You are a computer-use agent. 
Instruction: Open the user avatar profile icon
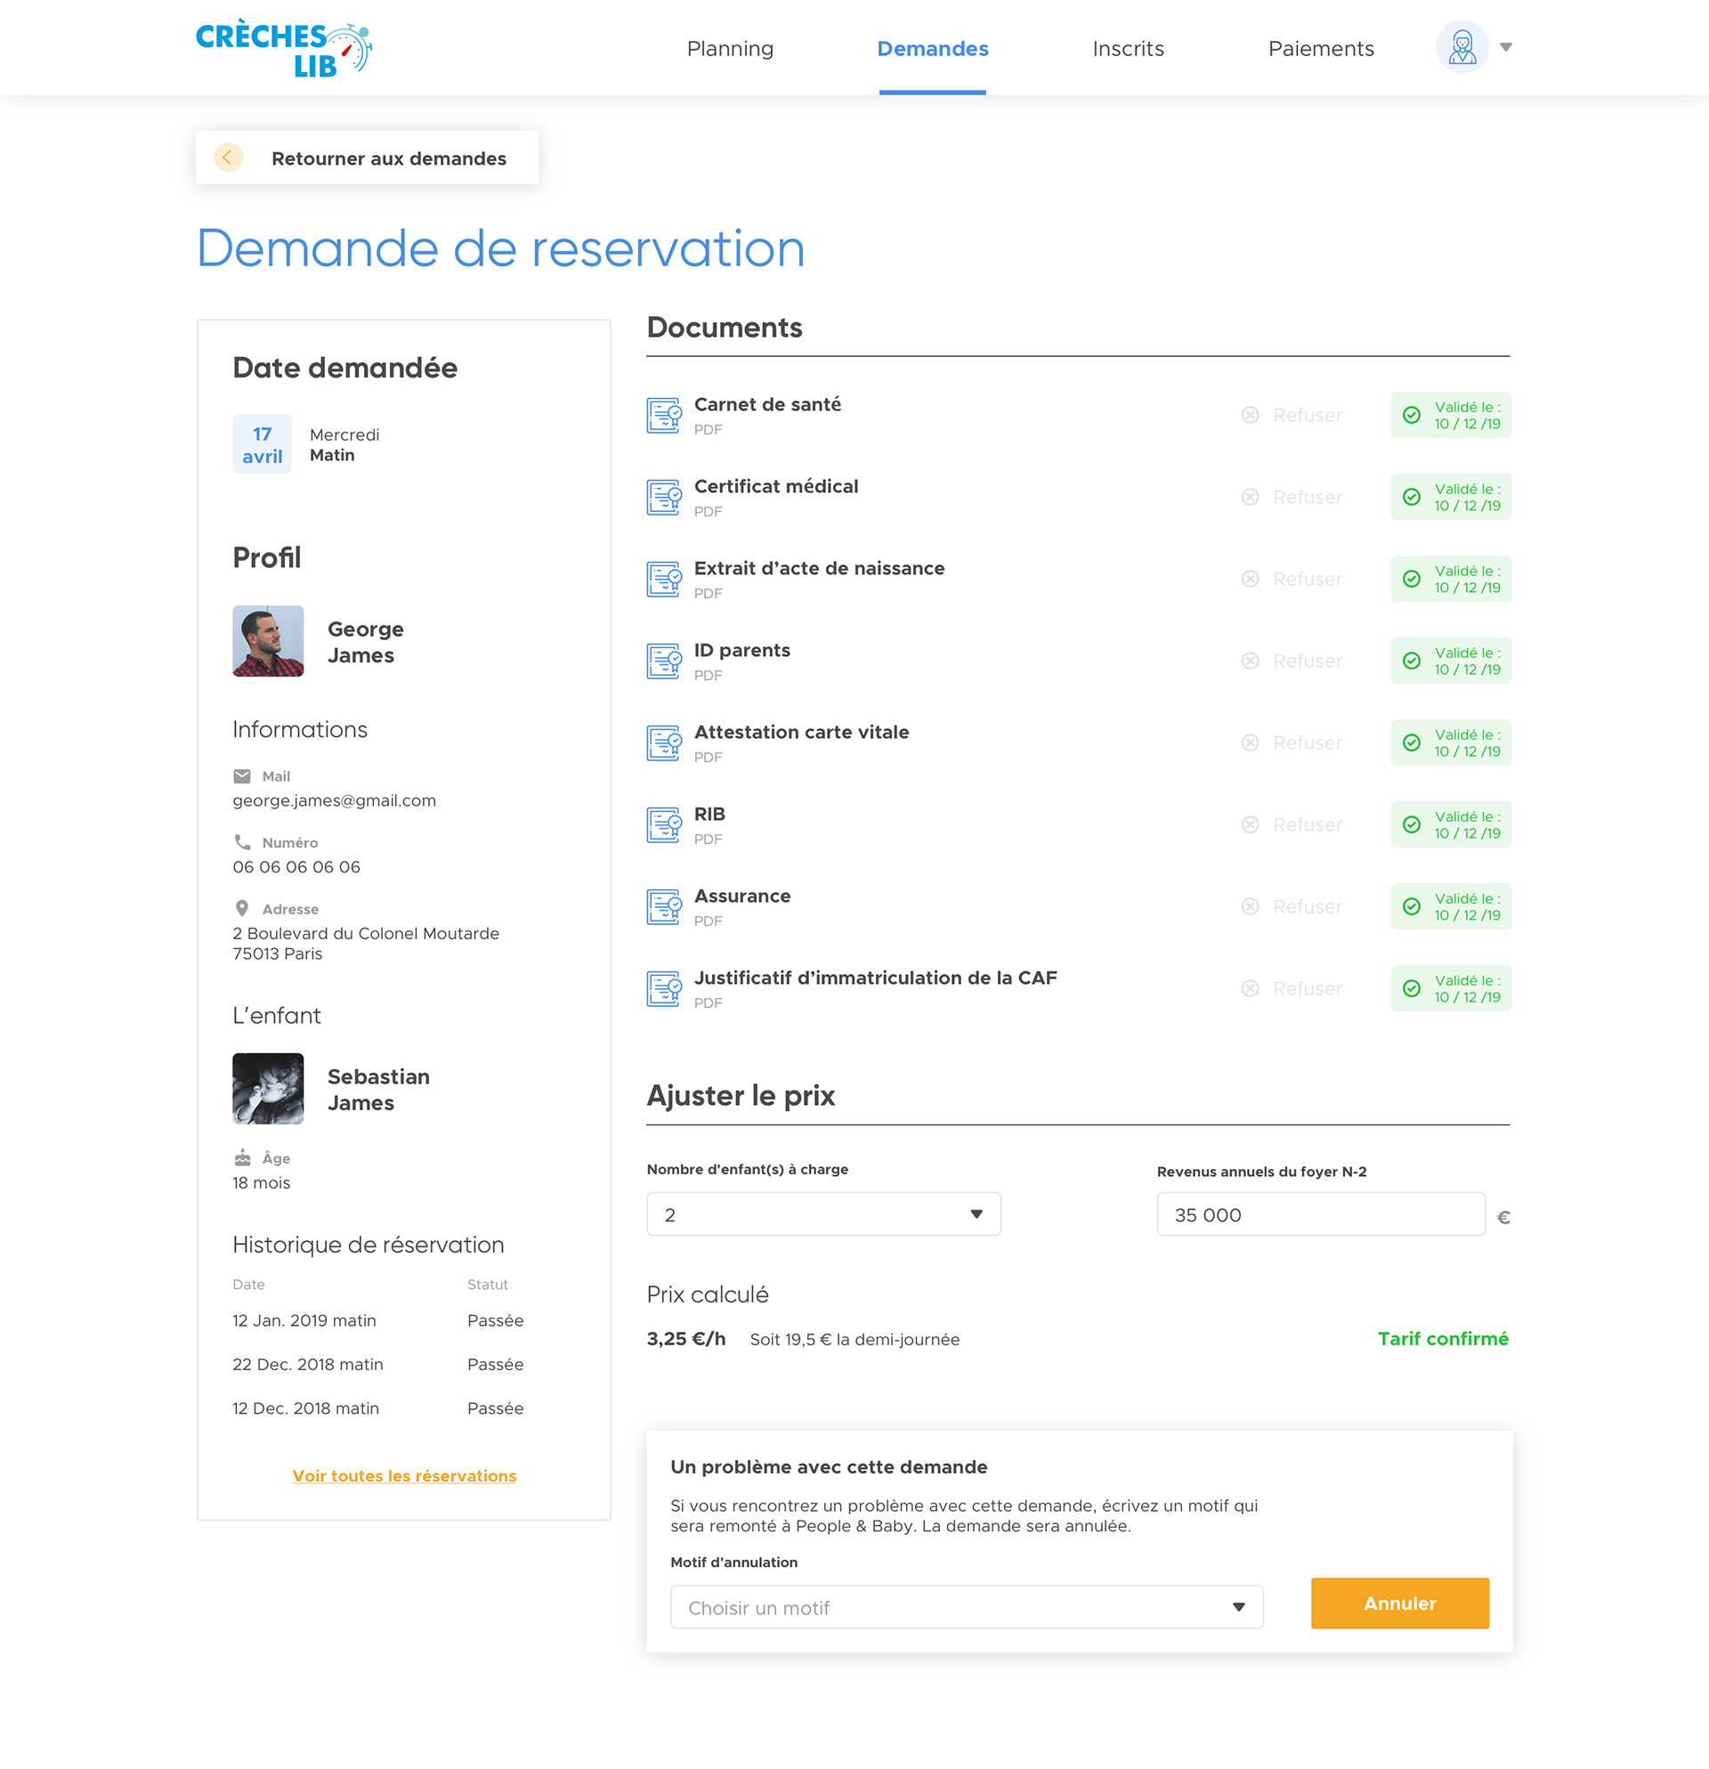1462,47
